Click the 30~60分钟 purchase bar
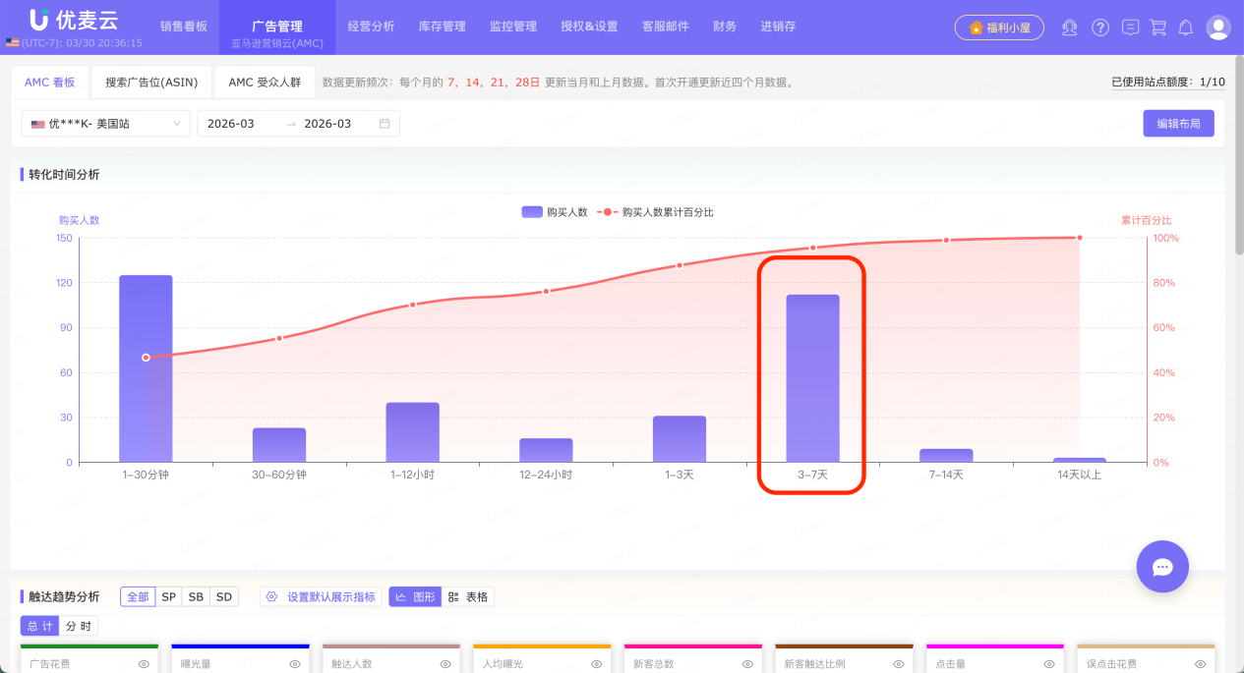 coord(279,445)
